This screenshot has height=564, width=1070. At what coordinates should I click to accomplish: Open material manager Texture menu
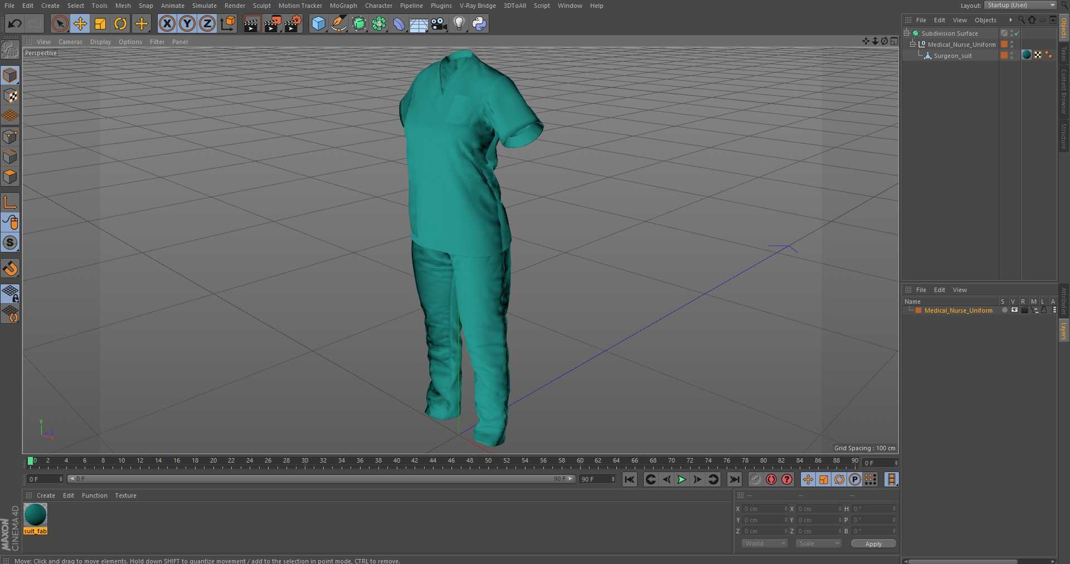coord(125,495)
